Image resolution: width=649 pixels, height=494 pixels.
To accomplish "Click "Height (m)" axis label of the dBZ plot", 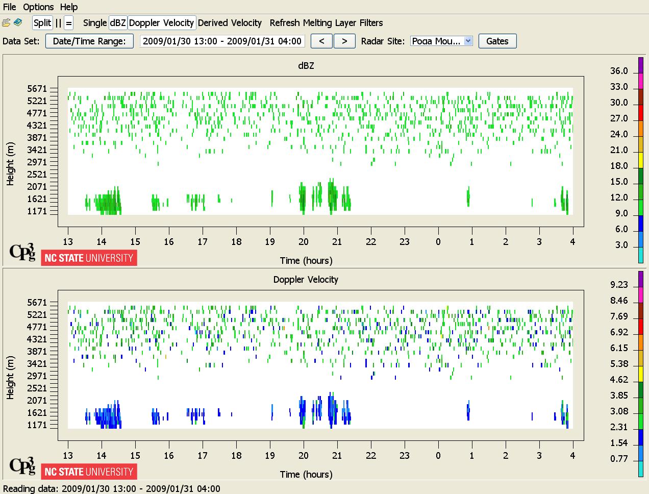I will (x=10, y=163).
